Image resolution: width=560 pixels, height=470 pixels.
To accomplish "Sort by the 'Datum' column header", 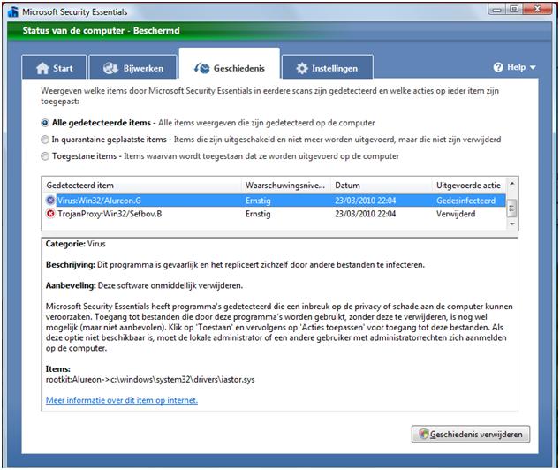I will point(381,186).
